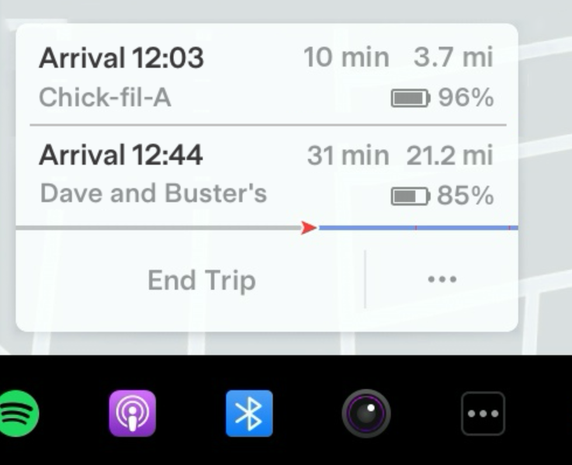Open the all-apps ellipsis launcher in dock

(483, 414)
